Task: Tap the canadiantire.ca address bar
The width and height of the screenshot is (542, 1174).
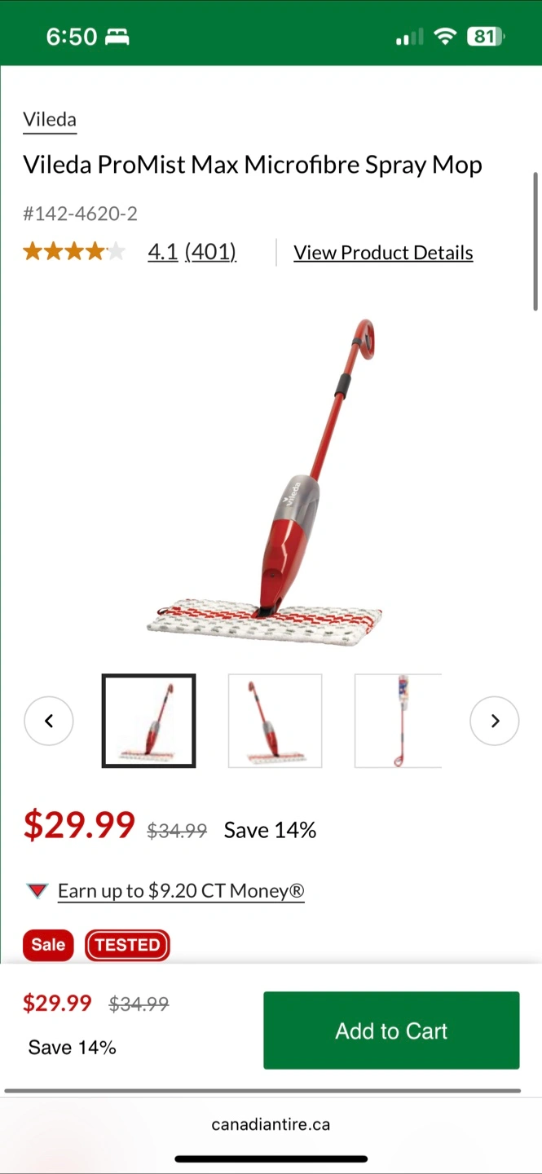Action: [x=271, y=1124]
